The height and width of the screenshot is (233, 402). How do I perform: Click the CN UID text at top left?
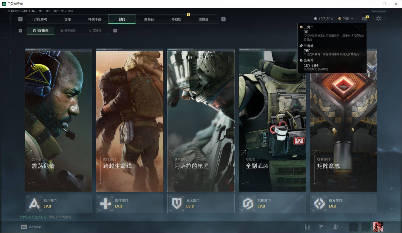40,11
